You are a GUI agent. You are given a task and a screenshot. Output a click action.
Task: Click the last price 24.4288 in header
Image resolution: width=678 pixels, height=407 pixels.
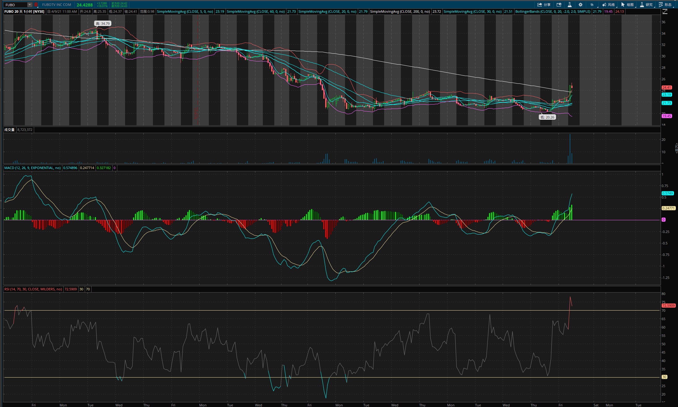[x=85, y=5]
